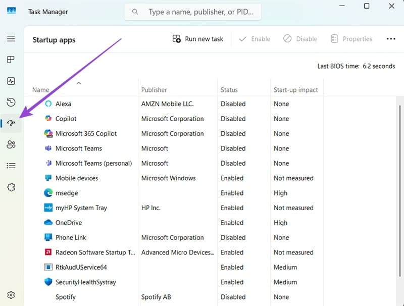
Task: Open the Services page puzzle icon
Action: pos(11,187)
